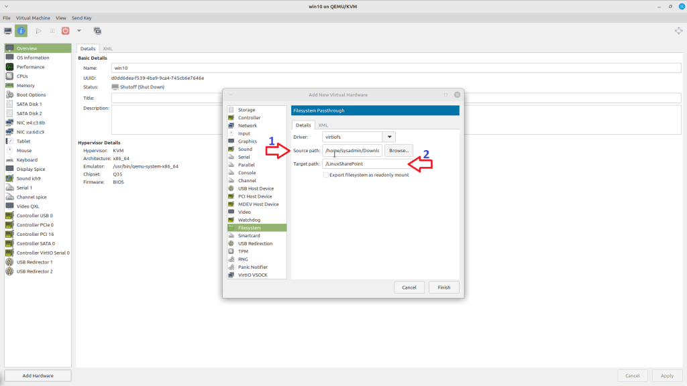Open Performance hardware entry

click(x=38, y=67)
